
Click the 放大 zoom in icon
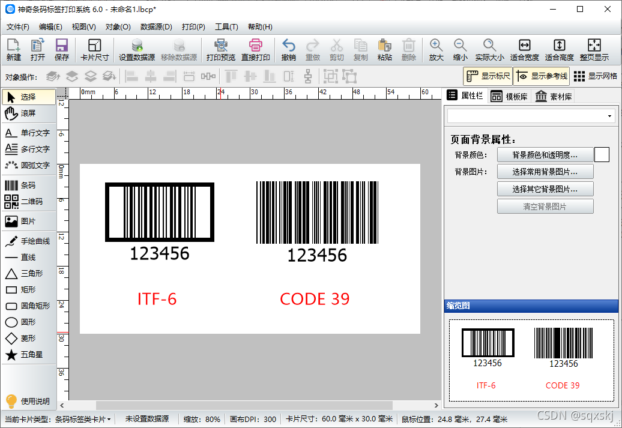click(436, 50)
